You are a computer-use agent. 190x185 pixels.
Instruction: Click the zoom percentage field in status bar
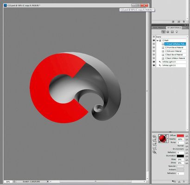[x=8, y=182]
